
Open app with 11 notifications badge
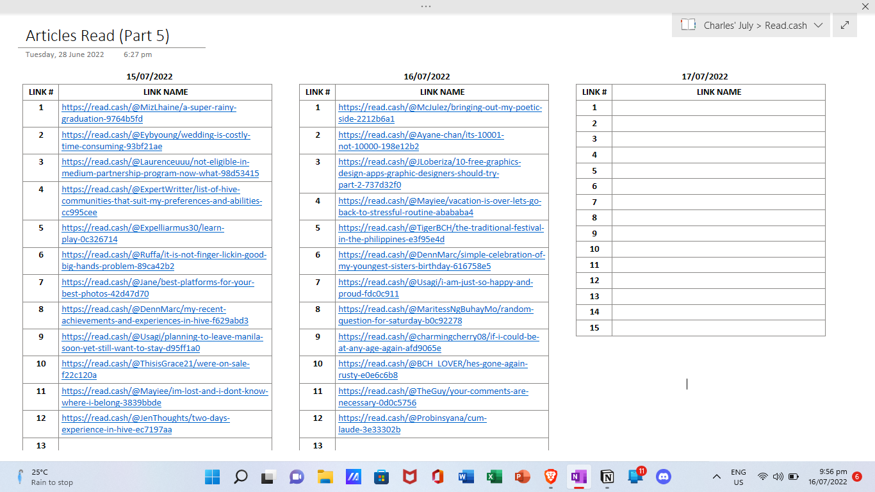click(635, 477)
